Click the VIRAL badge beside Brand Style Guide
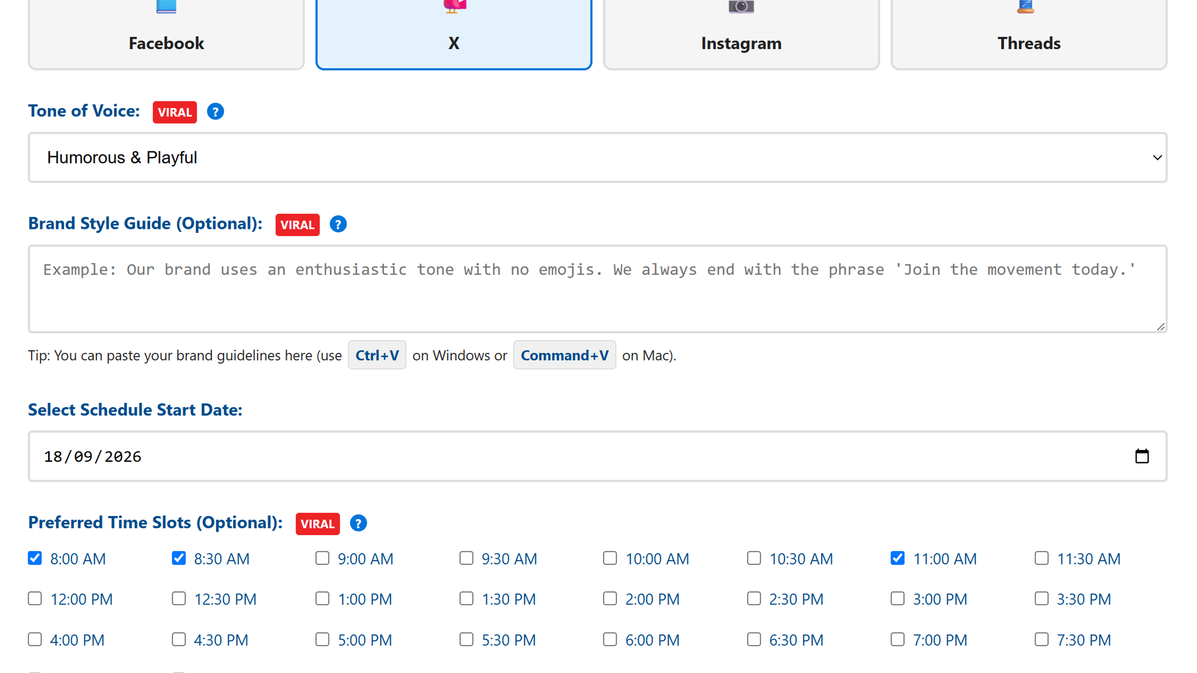The height and width of the screenshot is (673, 1197). point(297,225)
